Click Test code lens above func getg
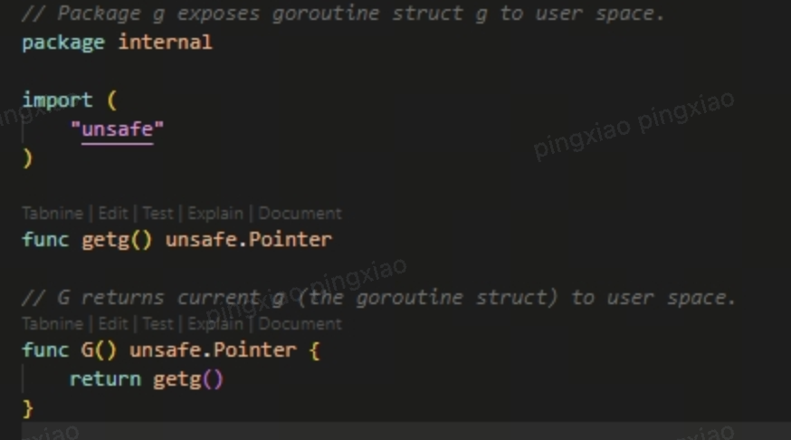This screenshot has height=440, width=791. 157,214
